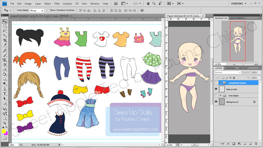The width and height of the screenshot is (263, 148).
Task: Expand the lines staple group
Action: pyautogui.click(x=221, y=95)
